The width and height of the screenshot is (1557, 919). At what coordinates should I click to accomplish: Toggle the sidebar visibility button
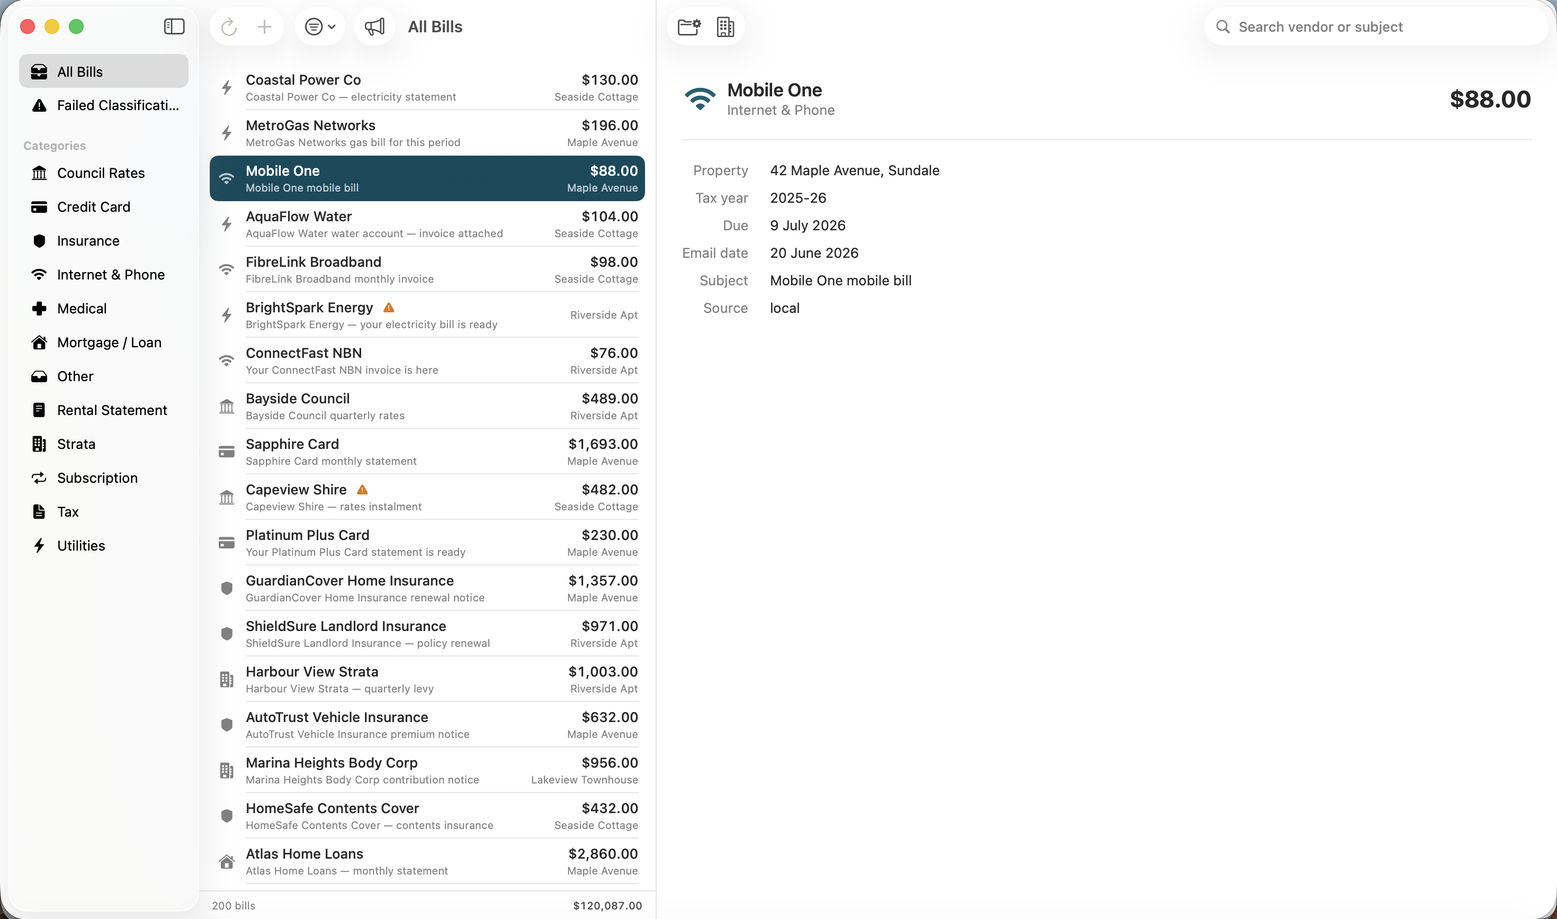point(174,26)
